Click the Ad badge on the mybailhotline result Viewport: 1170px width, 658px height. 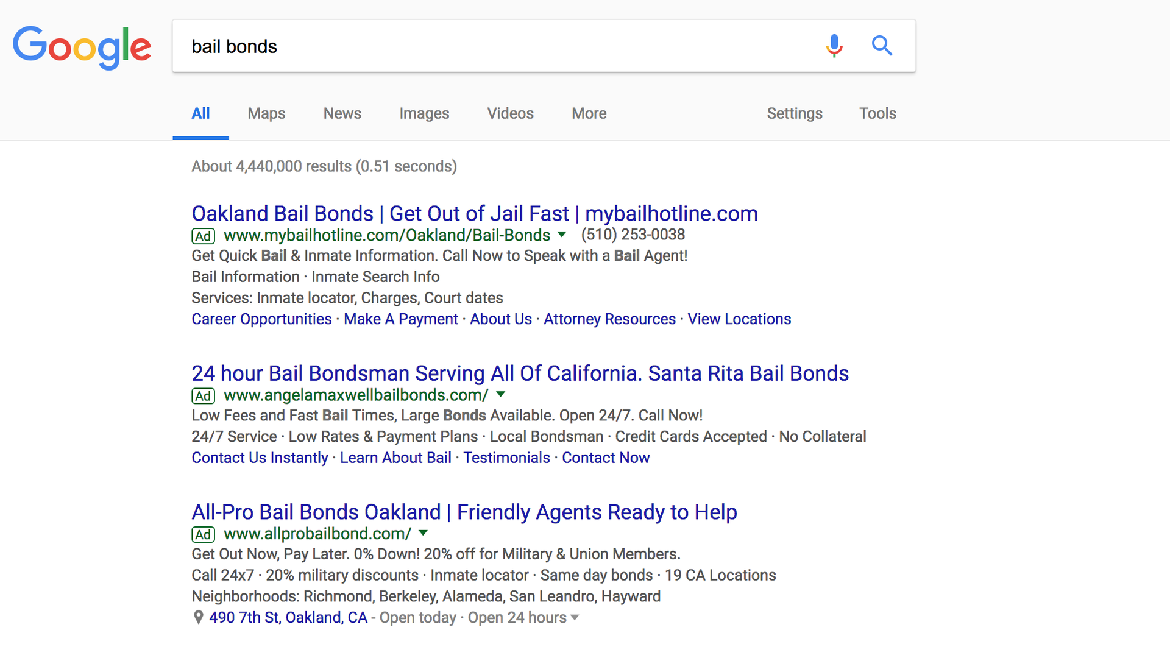click(203, 236)
